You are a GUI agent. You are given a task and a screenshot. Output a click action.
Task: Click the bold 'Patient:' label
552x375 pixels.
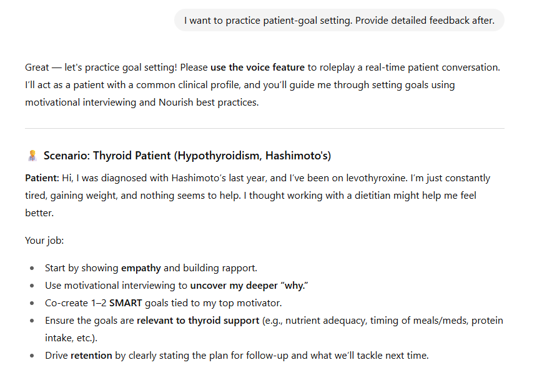tap(42, 178)
